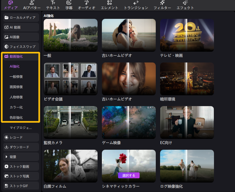The width and height of the screenshot is (235, 192).
Task: Select AI強化 submenu item
Action: pos(15,66)
